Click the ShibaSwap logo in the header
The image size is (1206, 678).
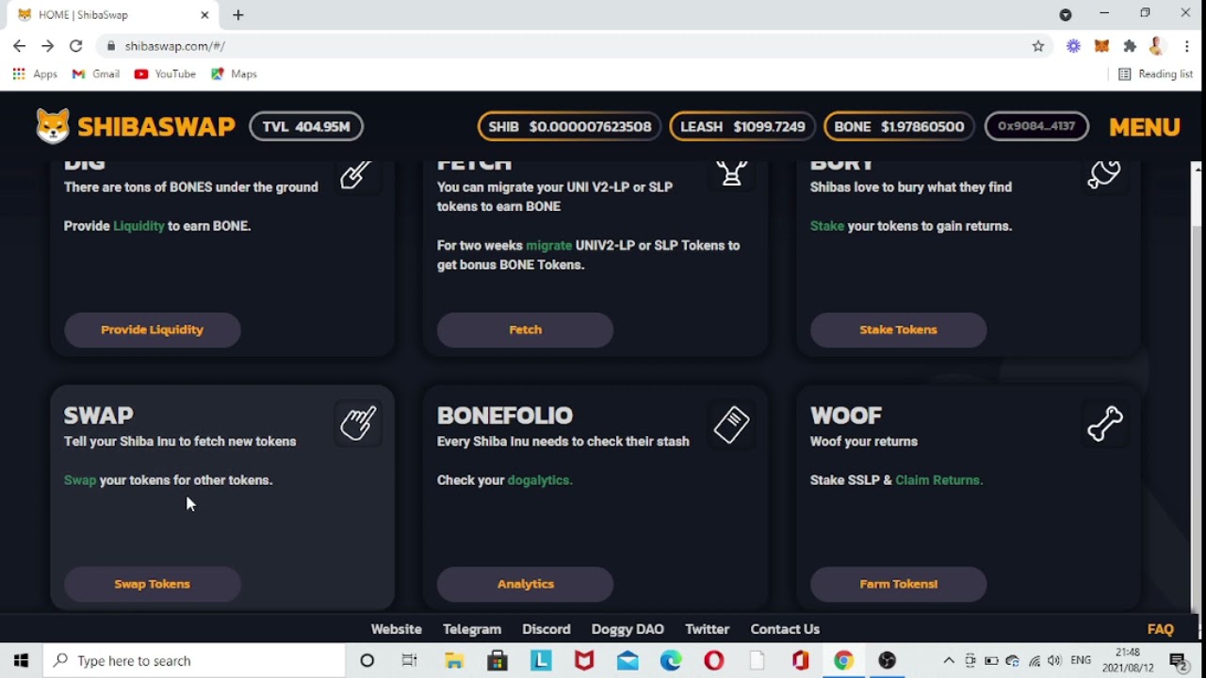click(x=135, y=126)
